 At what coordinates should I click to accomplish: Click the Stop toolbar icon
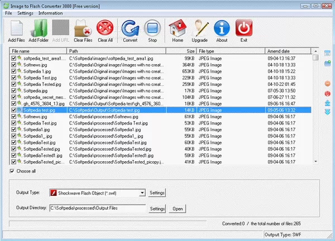(x=152, y=28)
